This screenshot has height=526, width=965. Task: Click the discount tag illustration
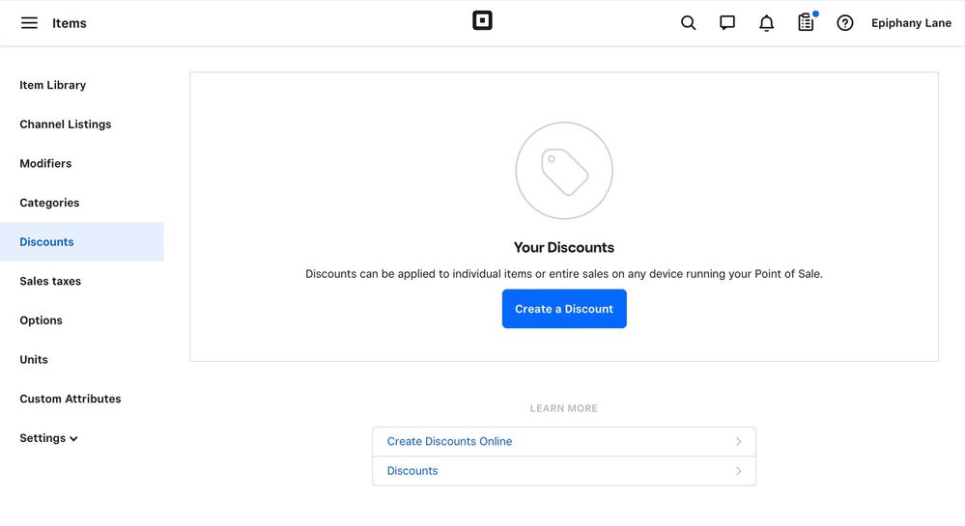pos(564,171)
